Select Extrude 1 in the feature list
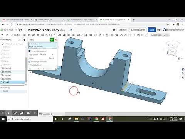The width and height of the screenshot is (185, 139). click(x=13, y=68)
